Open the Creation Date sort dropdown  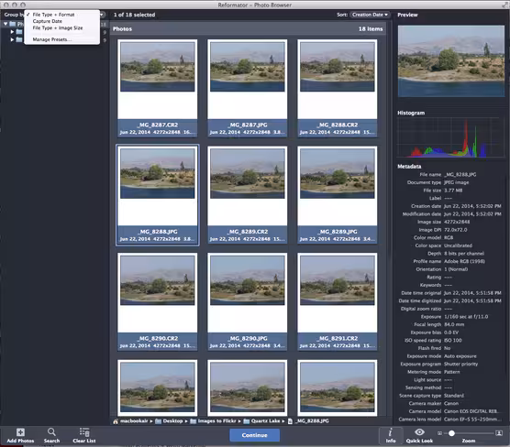tap(370, 15)
